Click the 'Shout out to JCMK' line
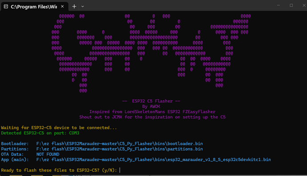The image size is (307, 176). pos(152,117)
